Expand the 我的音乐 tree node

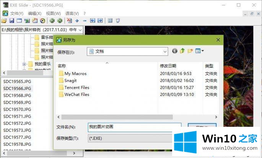point(24,64)
